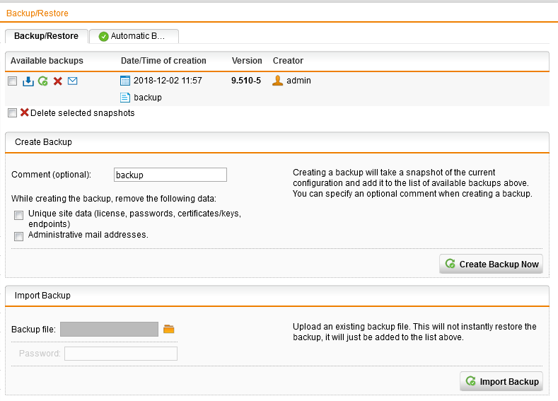Image resolution: width=558 pixels, height=401 pixels.
Task: Click Delete selected snapshots link
Action: [82, 113]
